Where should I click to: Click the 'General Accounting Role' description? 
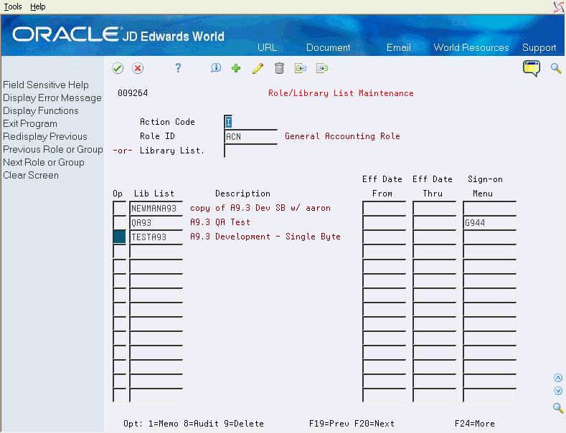click(342, 136)
